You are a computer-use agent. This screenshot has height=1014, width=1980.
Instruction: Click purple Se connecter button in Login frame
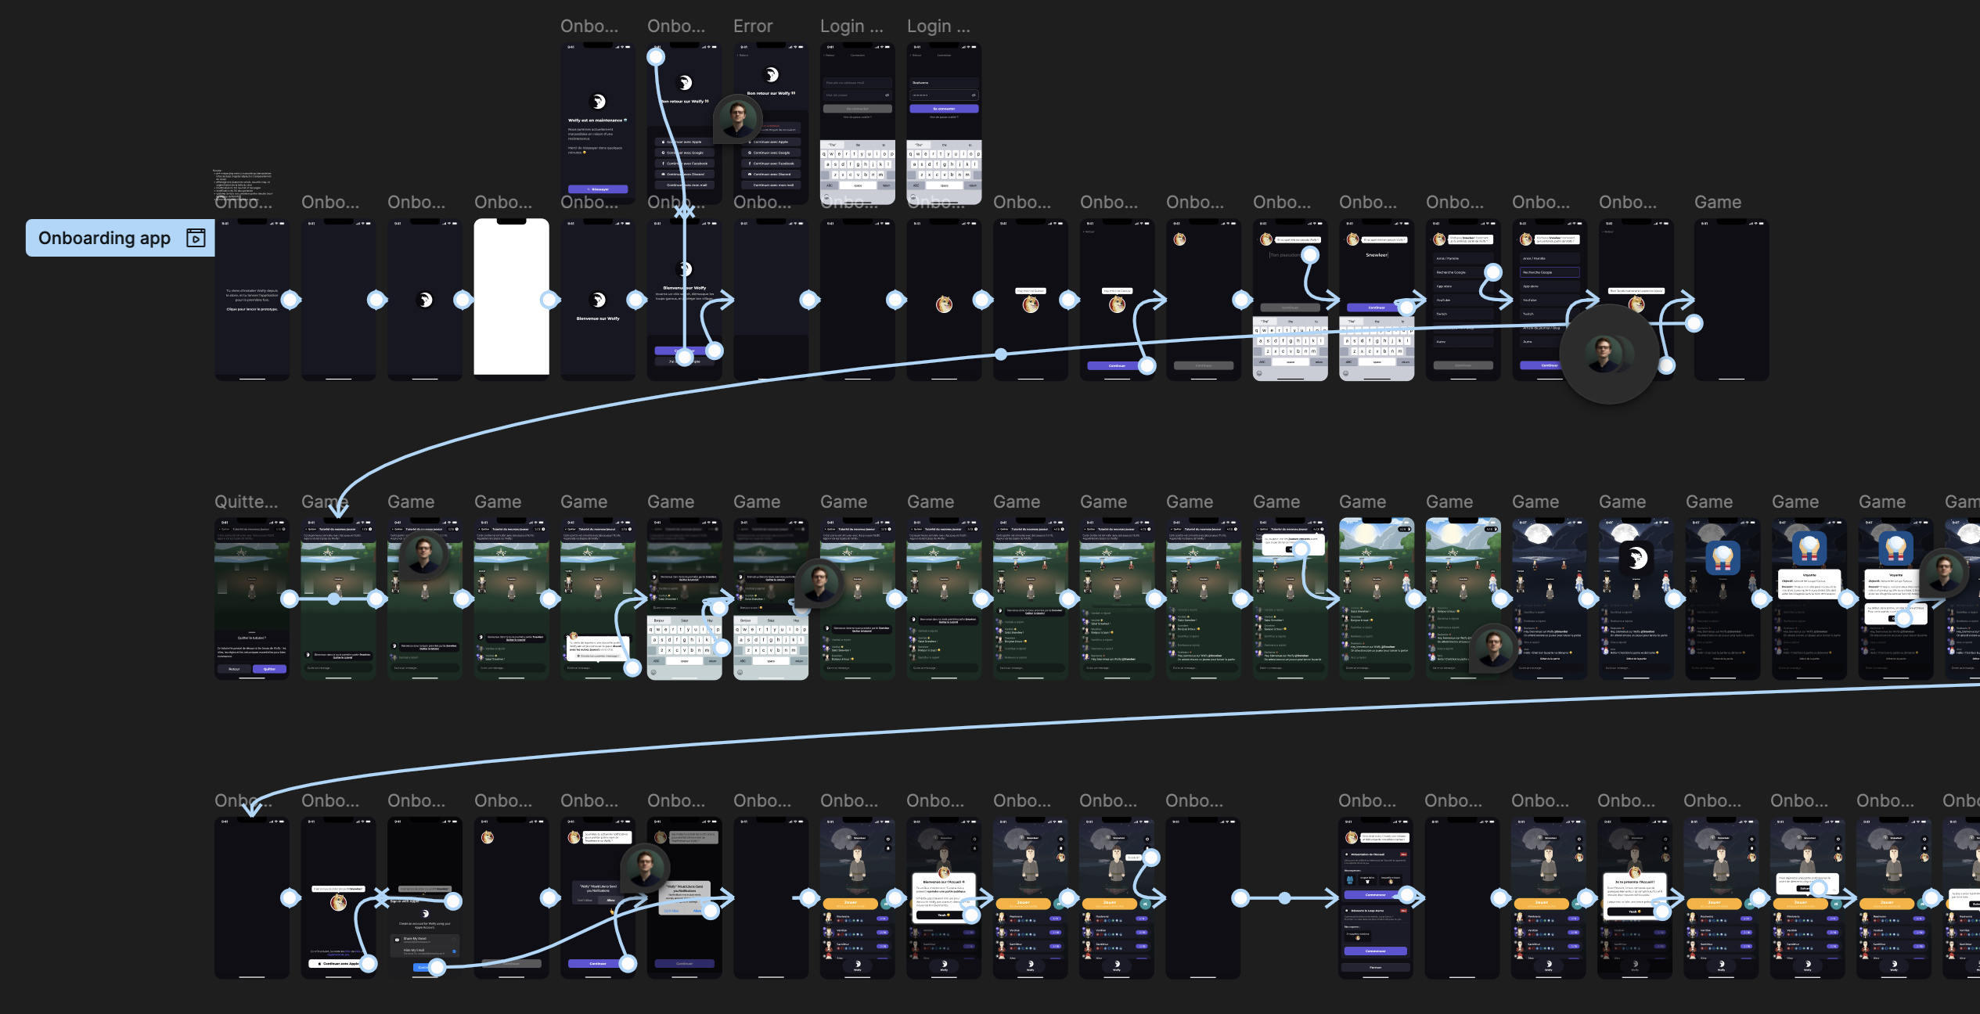coord(944,109)
